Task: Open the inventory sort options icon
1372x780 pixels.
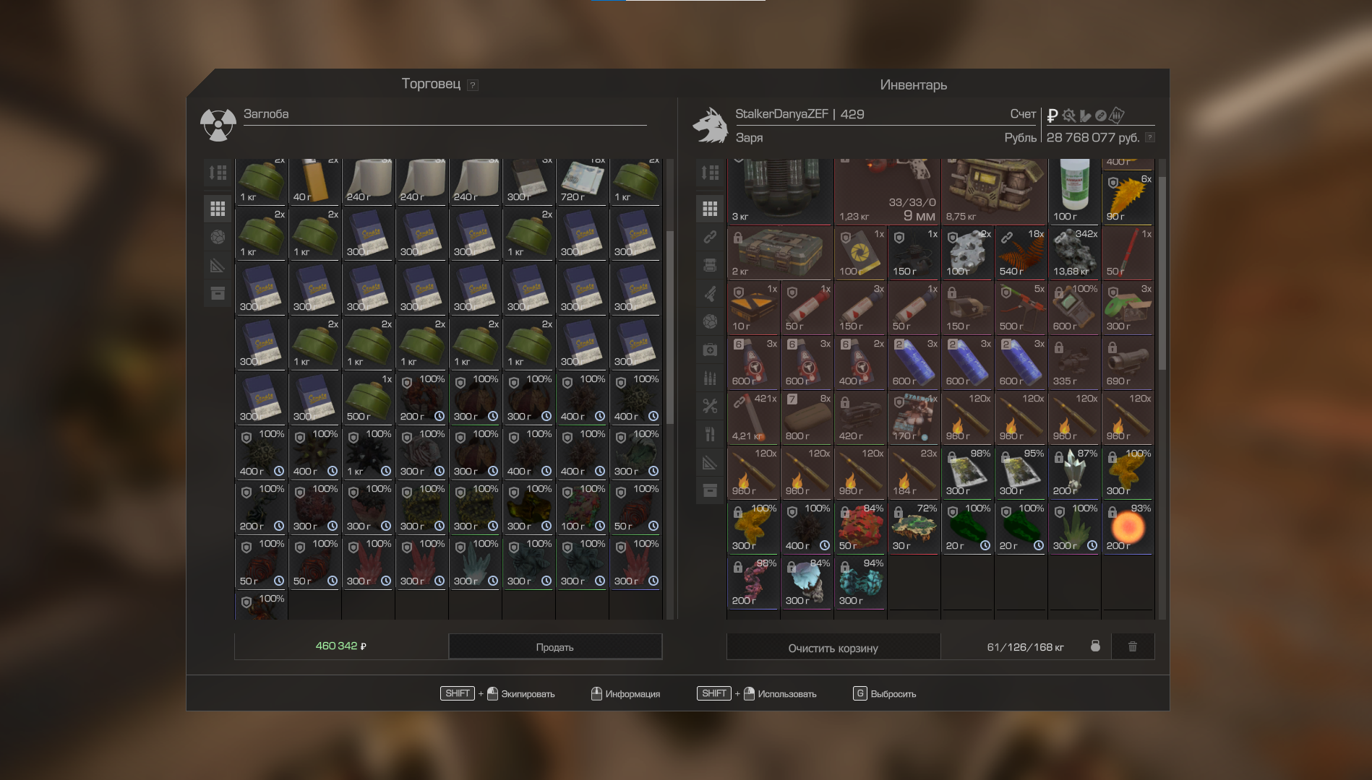Action: [711, 173]
